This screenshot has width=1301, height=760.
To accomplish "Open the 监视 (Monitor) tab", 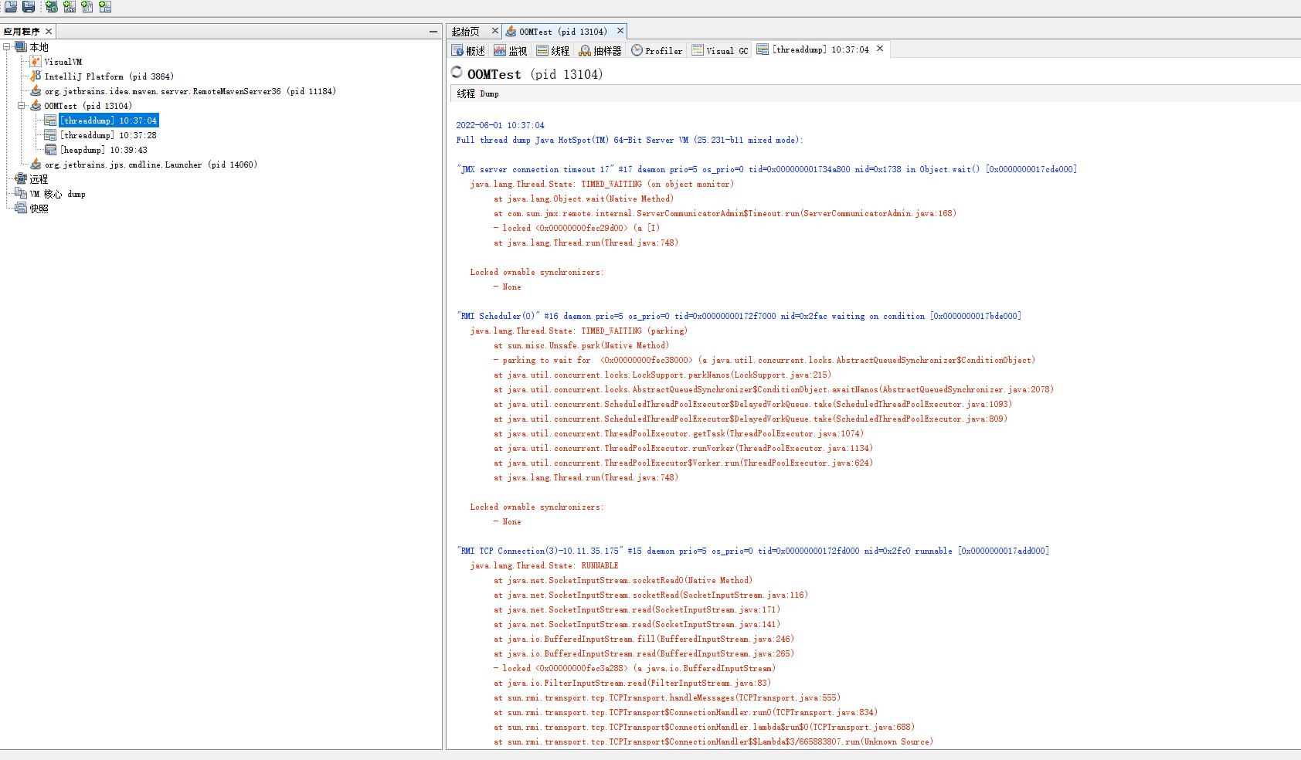I will coord(511,51).
